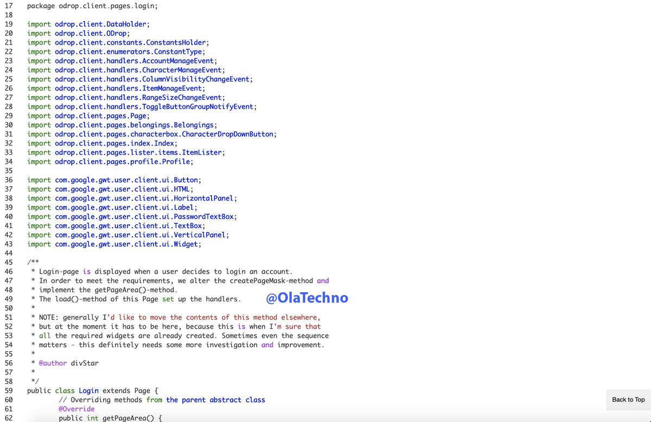Click the 'public int getPageArea() {' line
The width and height of the screenshot is (651, 422).
pos(111,418)
